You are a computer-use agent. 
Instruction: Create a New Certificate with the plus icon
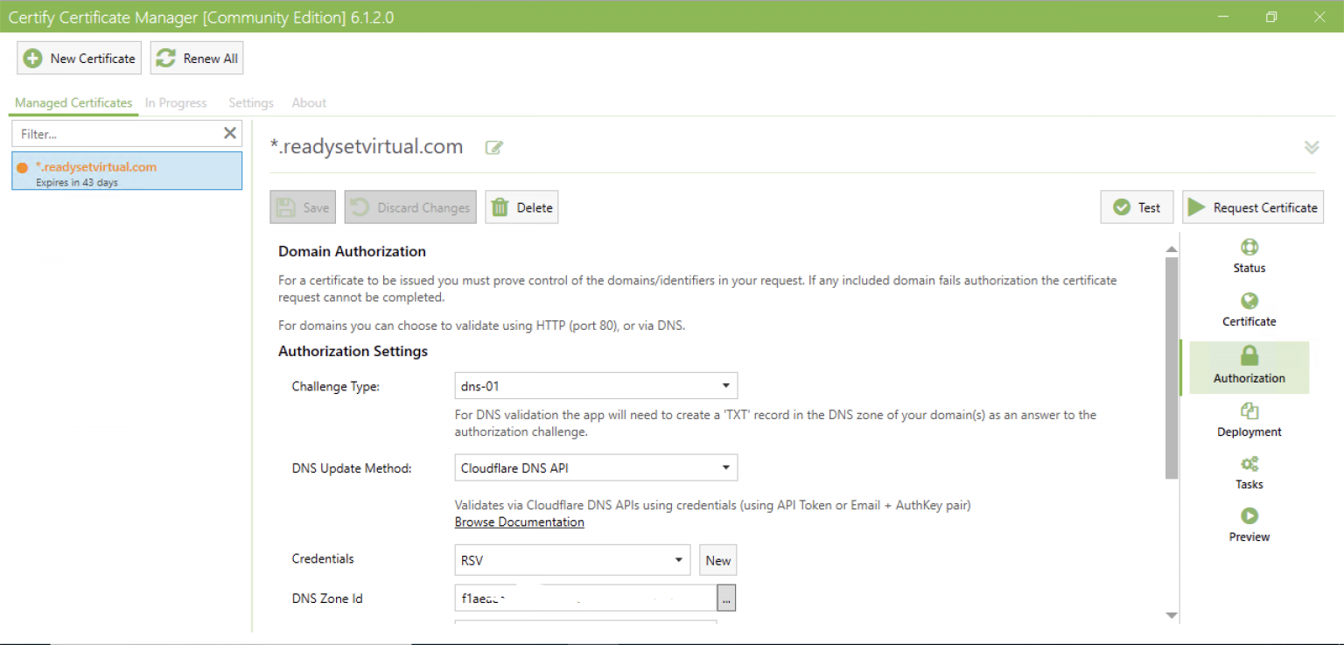33,58
